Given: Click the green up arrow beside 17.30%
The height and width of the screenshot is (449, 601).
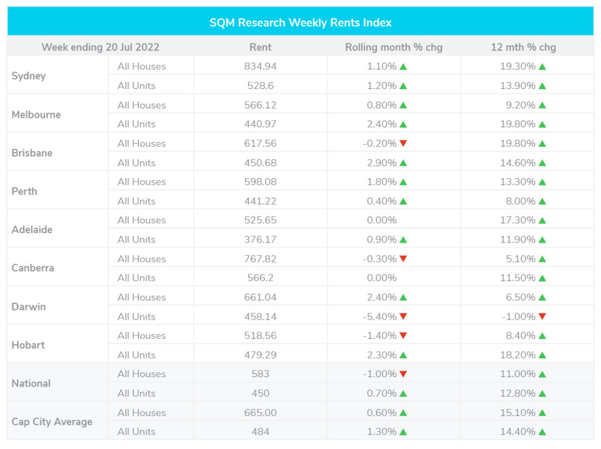Looking at the screenshot, I should (542, 220).
